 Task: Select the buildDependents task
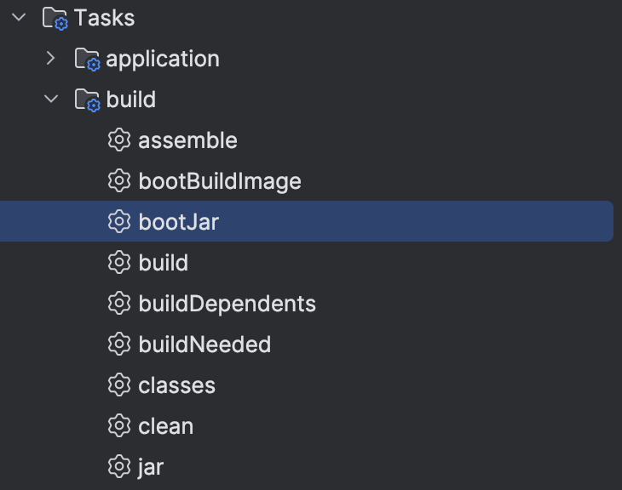[227, 304]
